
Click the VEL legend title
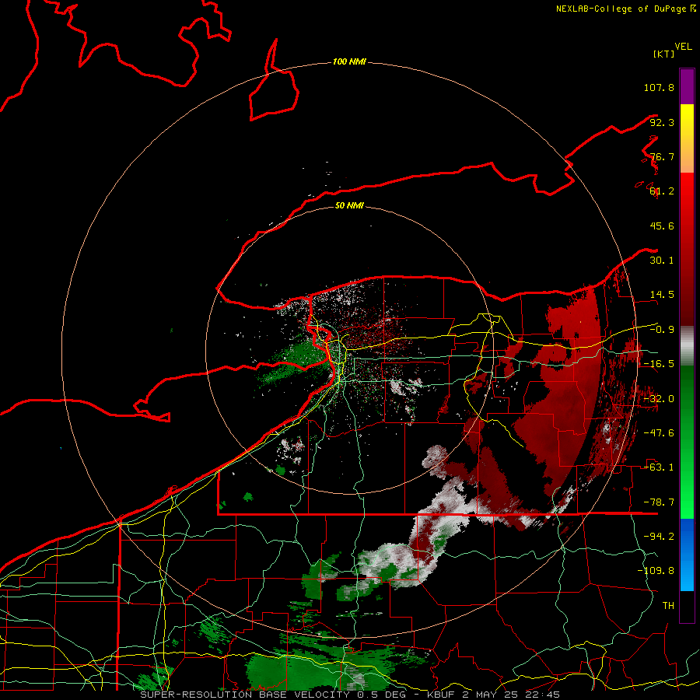coord(683,47)
